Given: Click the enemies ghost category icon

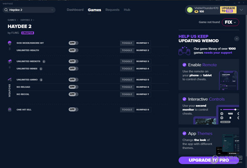Looking at the screenshot, I should click(9, 110).
